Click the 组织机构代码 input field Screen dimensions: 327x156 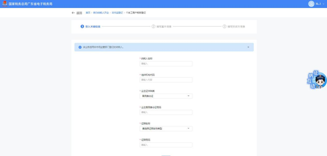pyautogui.click(x=166, y=80)
